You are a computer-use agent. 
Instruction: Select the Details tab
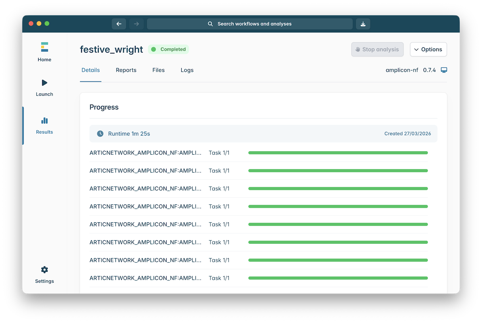[x=91, y=70]
